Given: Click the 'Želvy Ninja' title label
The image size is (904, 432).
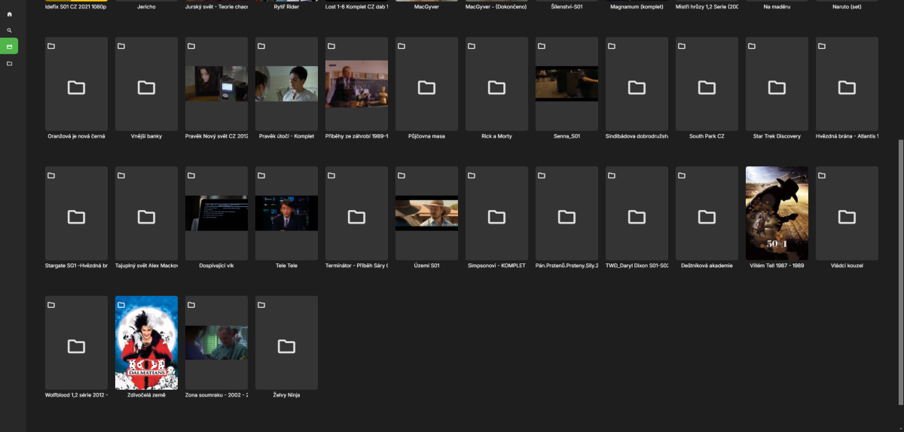Looking at the screenshot, I should 286,395.
